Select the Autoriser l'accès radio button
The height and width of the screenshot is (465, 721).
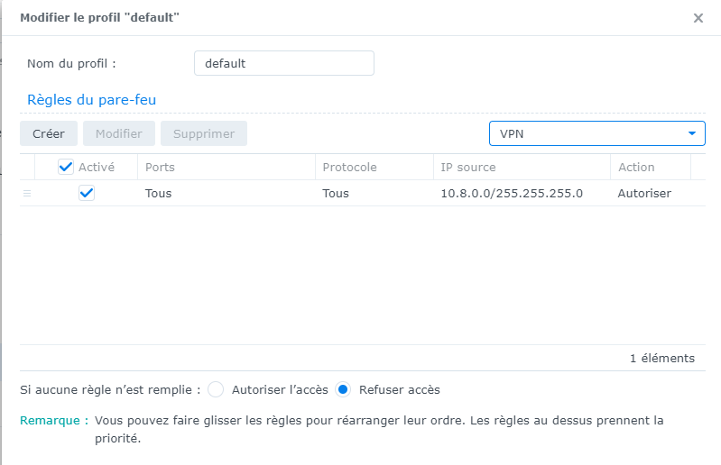216,389
